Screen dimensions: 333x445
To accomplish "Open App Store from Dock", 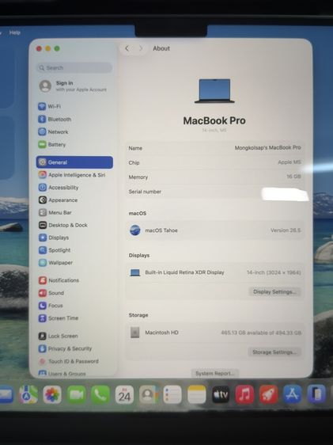I will [x=293, y=394].
